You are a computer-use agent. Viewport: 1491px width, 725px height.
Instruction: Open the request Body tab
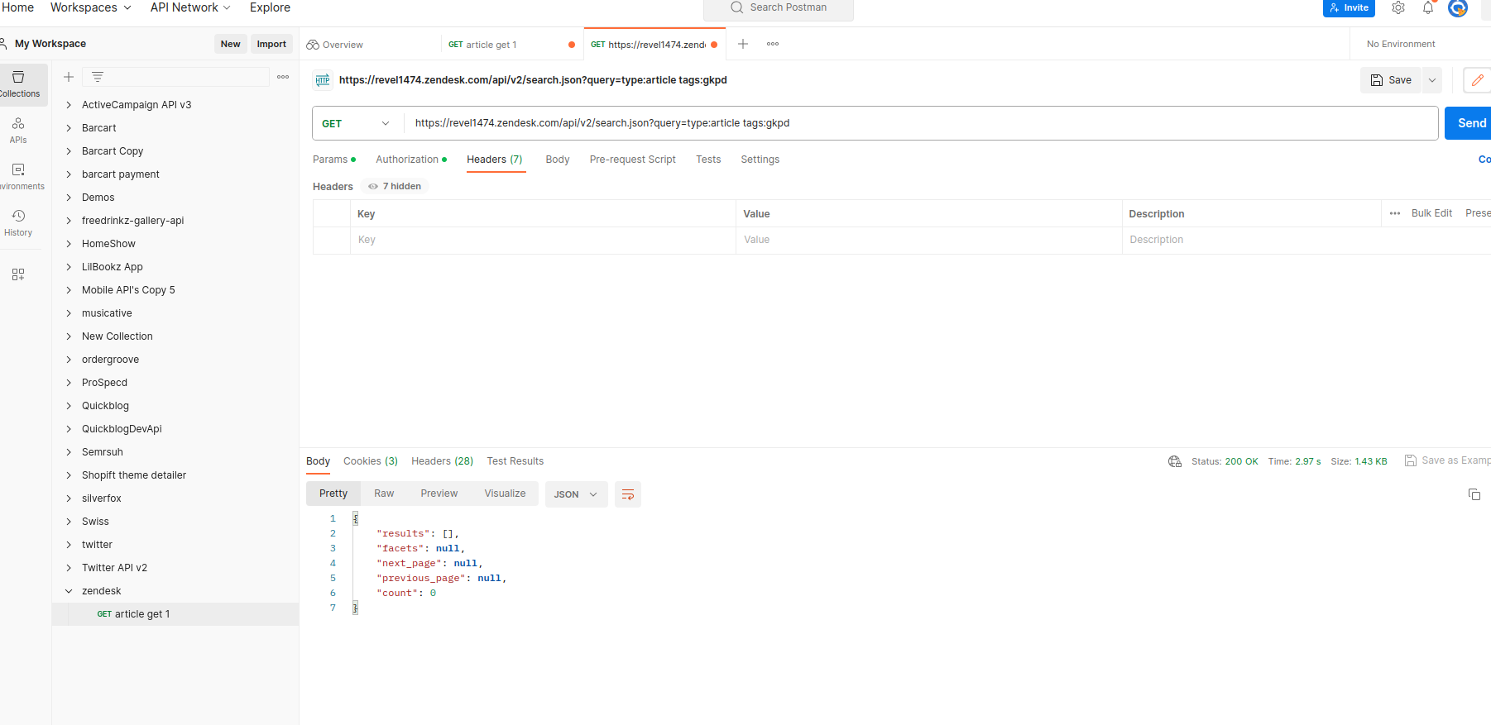(558, 160)
